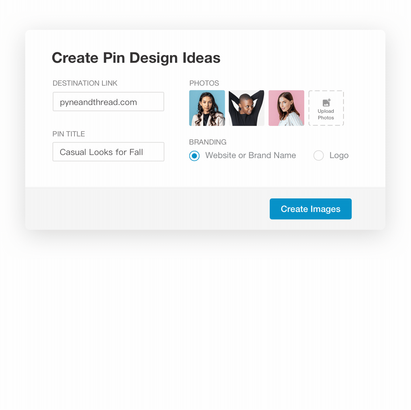The width and height of the screenshot is (411, 410).
Task: Click the "Website or Brand Name" label text
Action: (x=250, y=155)
